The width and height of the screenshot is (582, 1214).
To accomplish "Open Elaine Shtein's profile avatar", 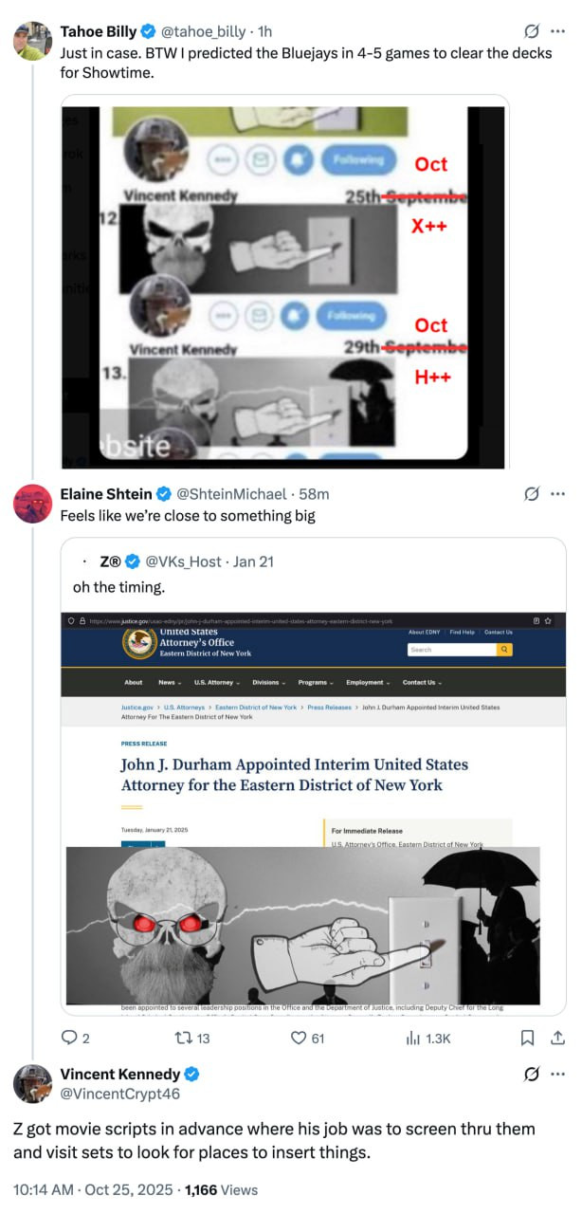I will 32,503.
